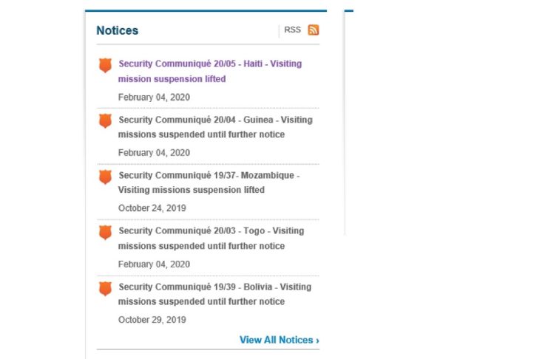Click the arrow after View All Notices
The height and width of the screenshot is (359, 548).
click(x=317, y=341)
